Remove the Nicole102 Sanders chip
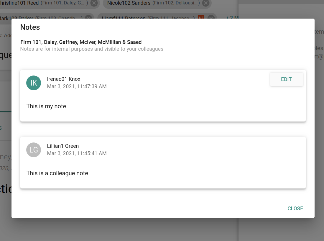 (x=206, y=3)
